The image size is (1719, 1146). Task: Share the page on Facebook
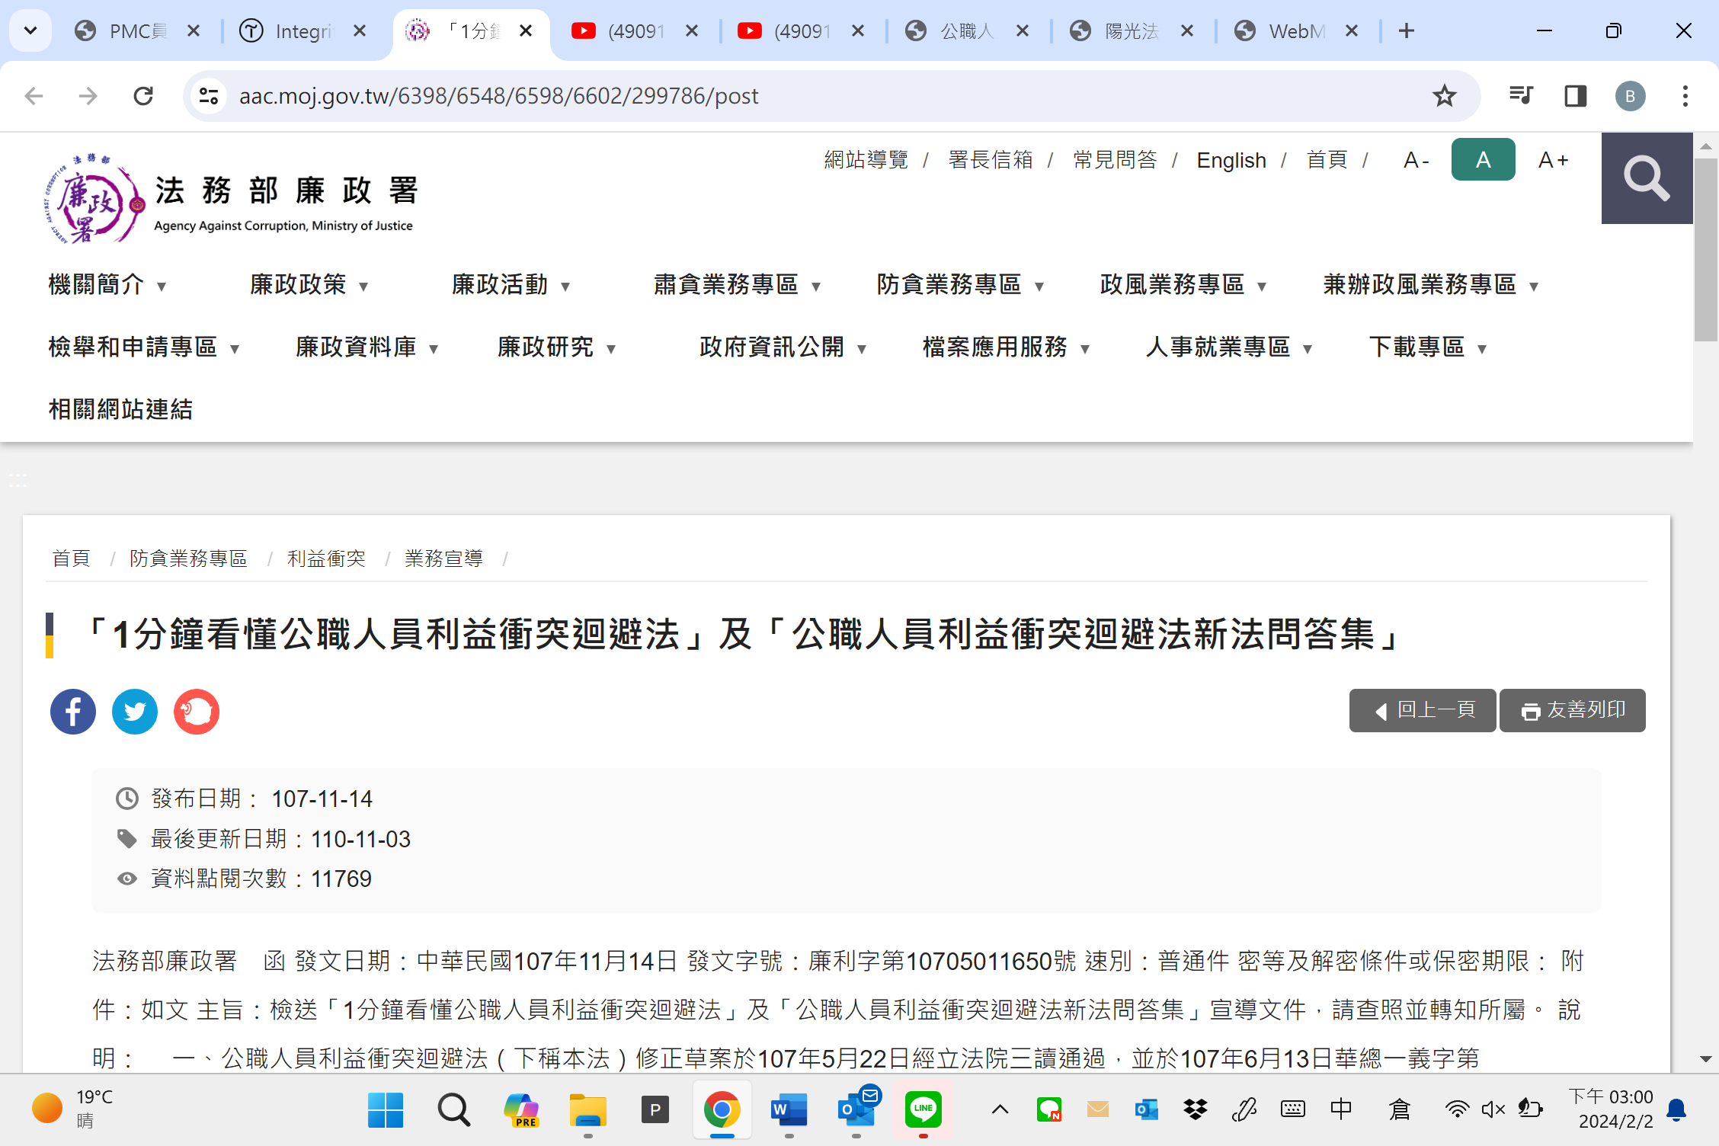pos(73,712)
